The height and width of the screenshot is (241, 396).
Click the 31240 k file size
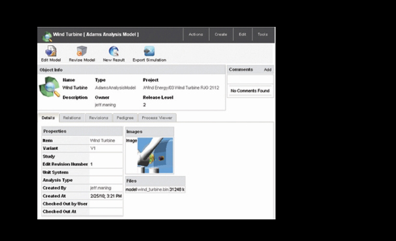point(177,189)
